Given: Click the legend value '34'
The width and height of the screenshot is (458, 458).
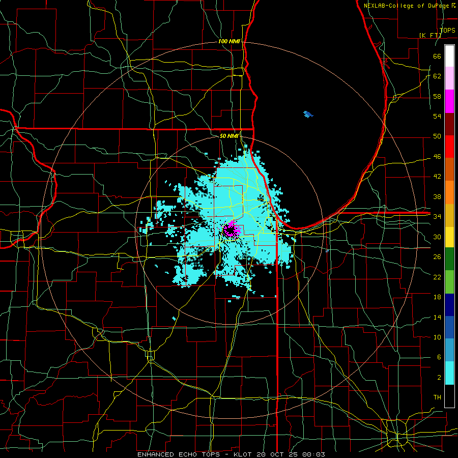Looking at the screenshot, I should click(x=437, y=217).
